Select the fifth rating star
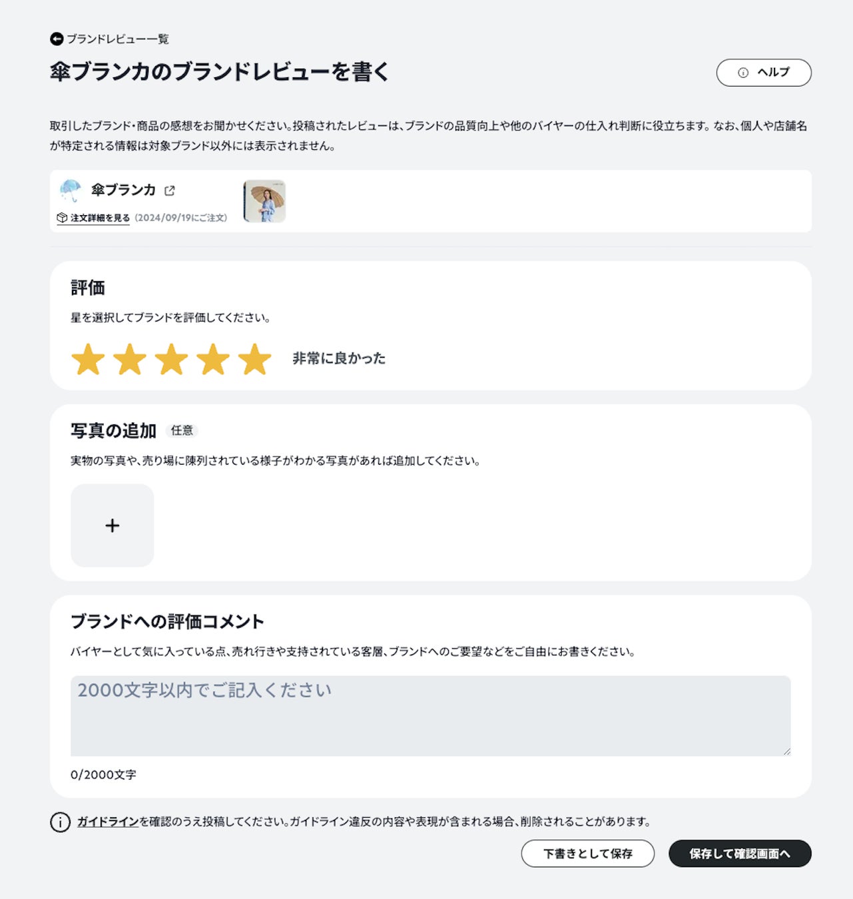The height and width of the screenshot is (899, 853). [255, 360]
